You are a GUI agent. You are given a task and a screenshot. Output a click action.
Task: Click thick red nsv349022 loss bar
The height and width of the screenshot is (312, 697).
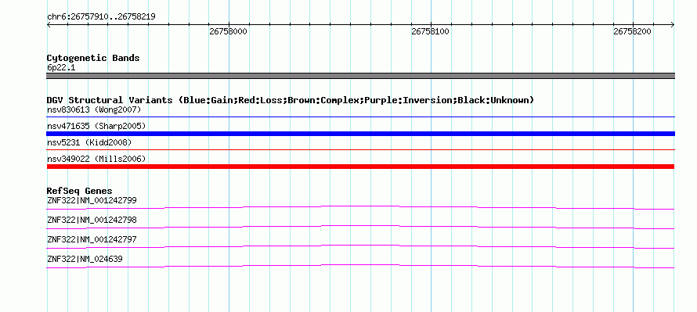pyautogui.click(x=360, y=167)
